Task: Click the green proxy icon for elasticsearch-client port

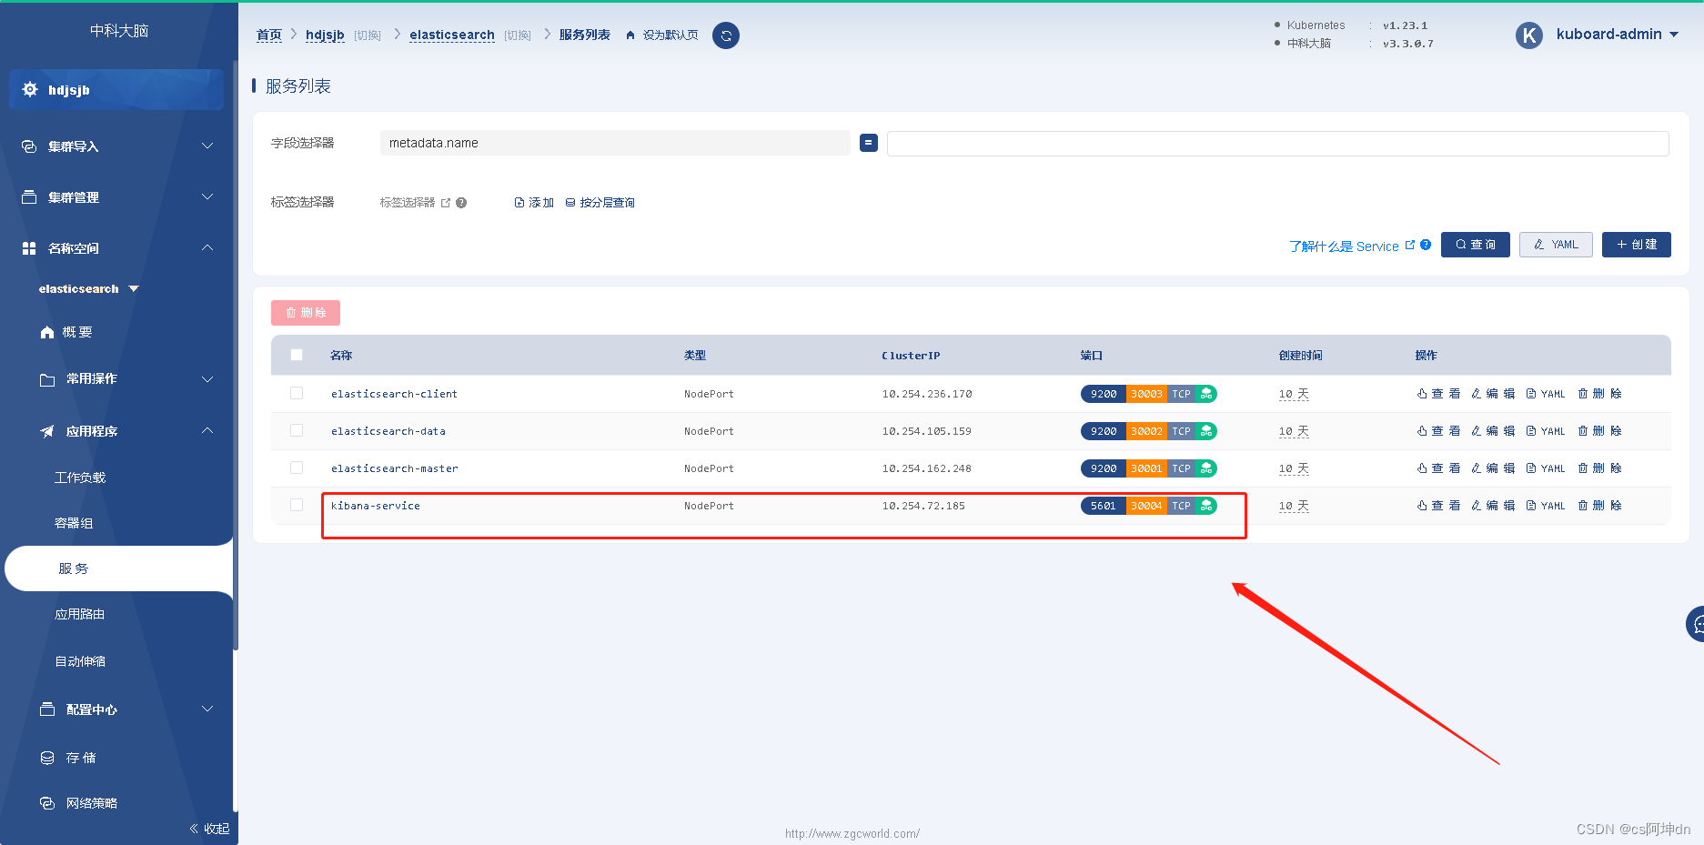Action: (x=1206, y=394)
